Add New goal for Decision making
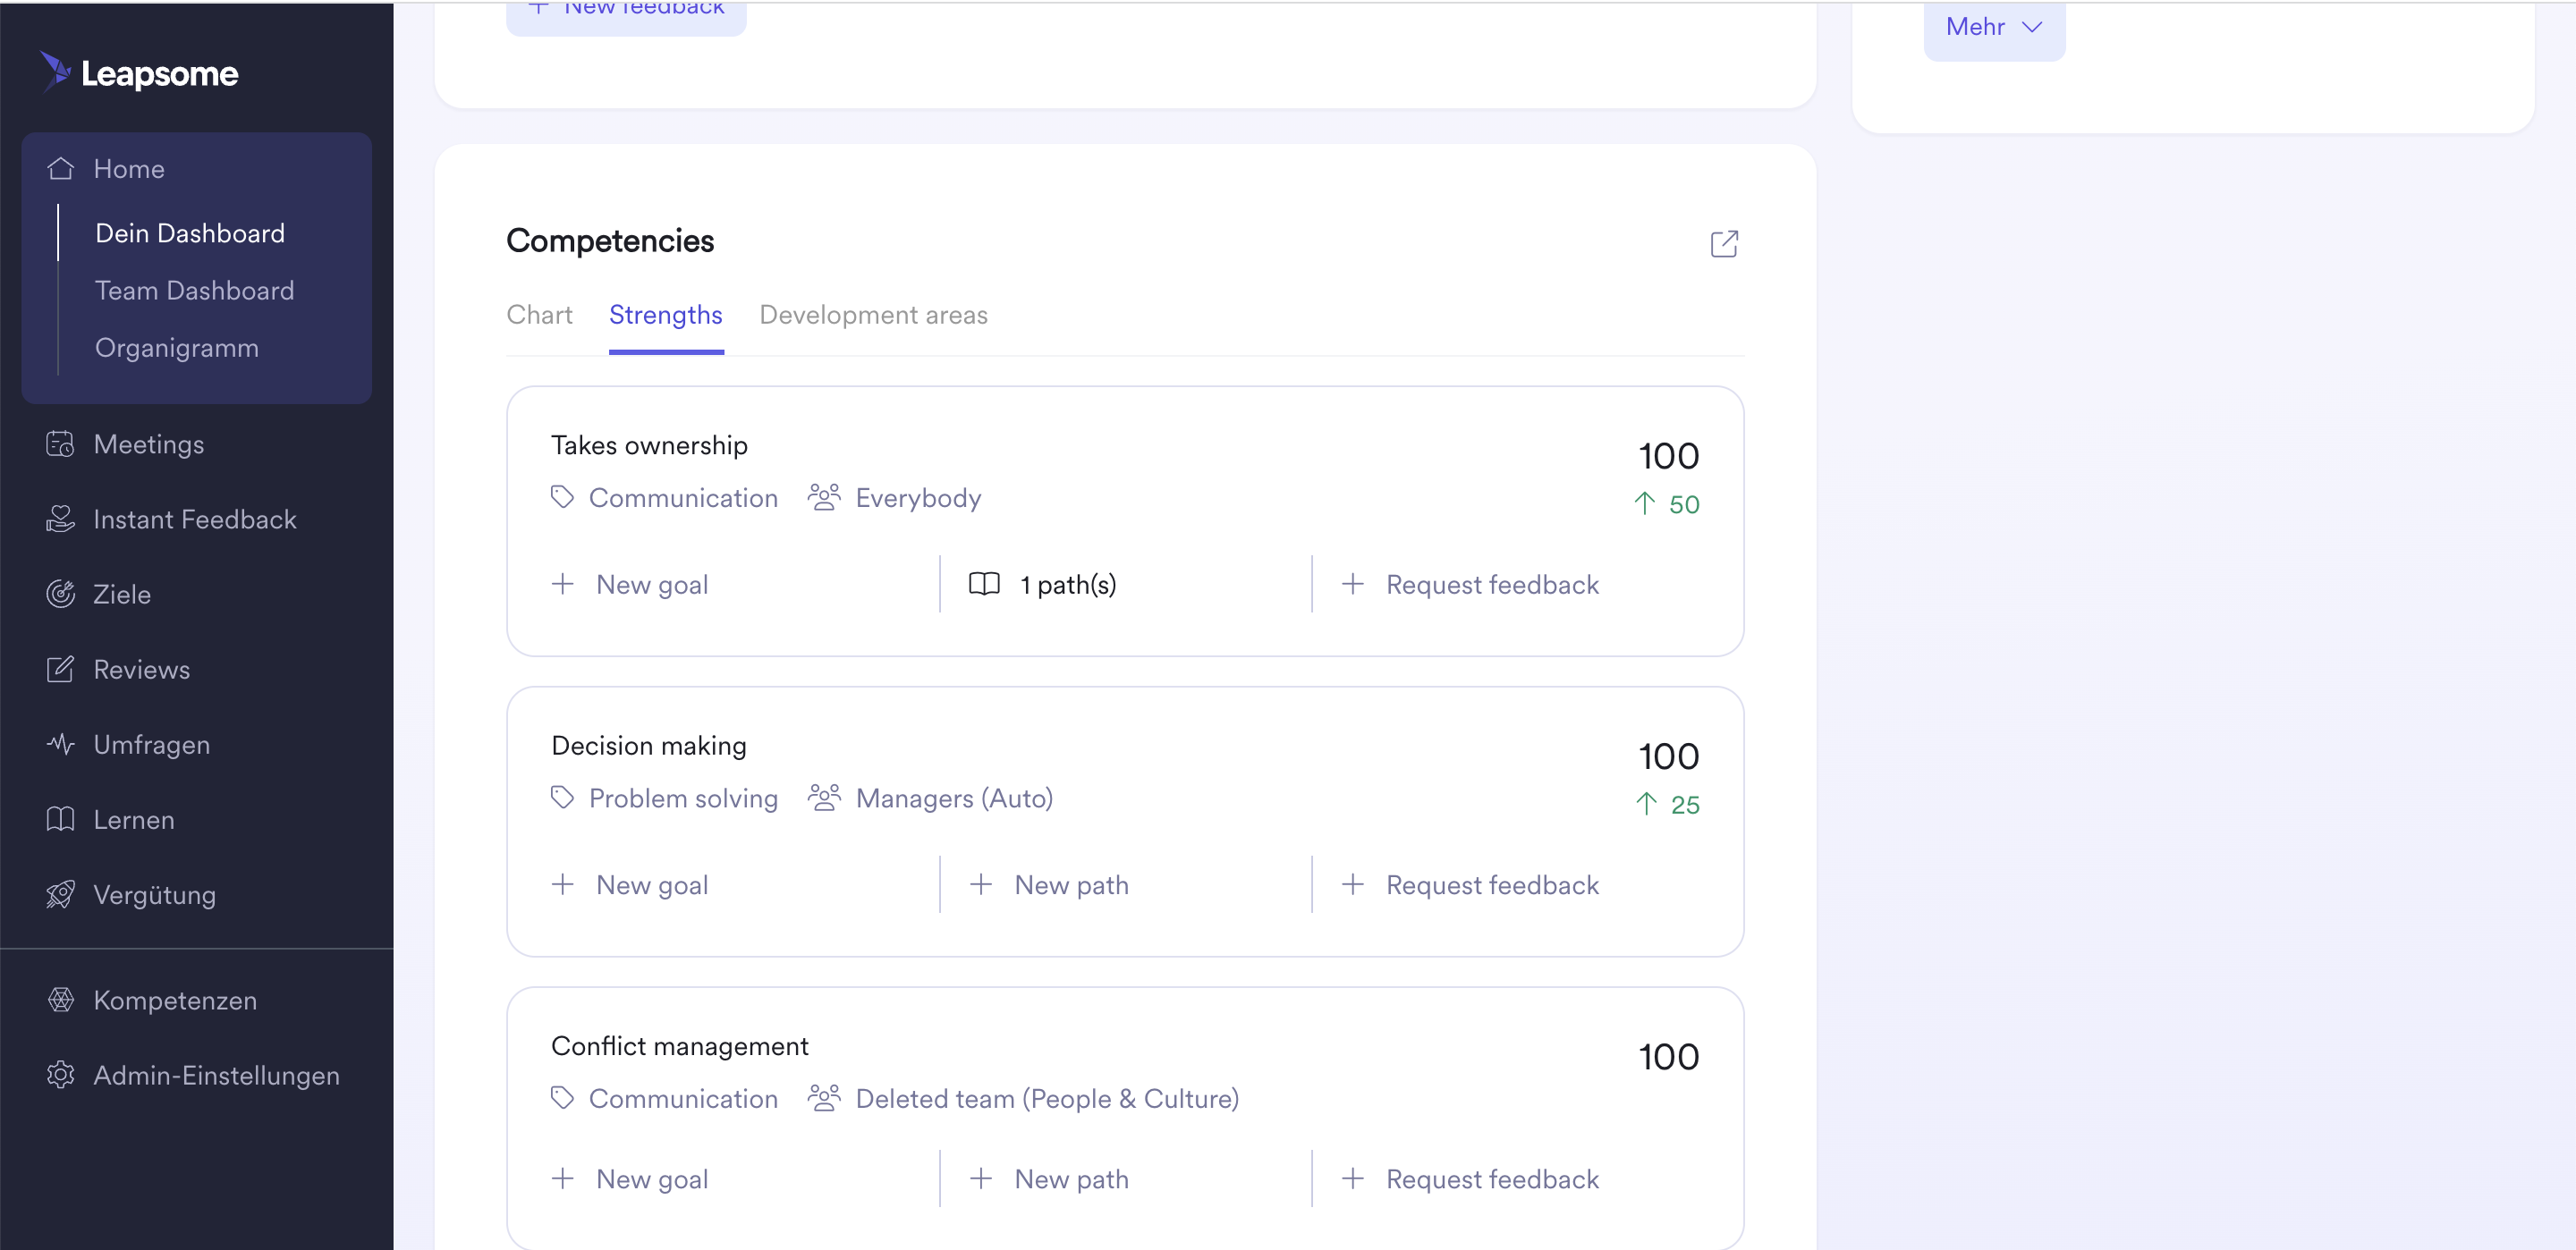The image size is (2576, 1250). 630,884
